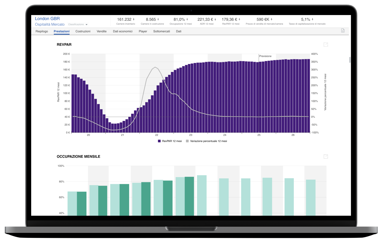This screenshot has height=245, width=383.
Task: Click the arrow next to 179,36 € RevPAR
Action: click(240, 19)
